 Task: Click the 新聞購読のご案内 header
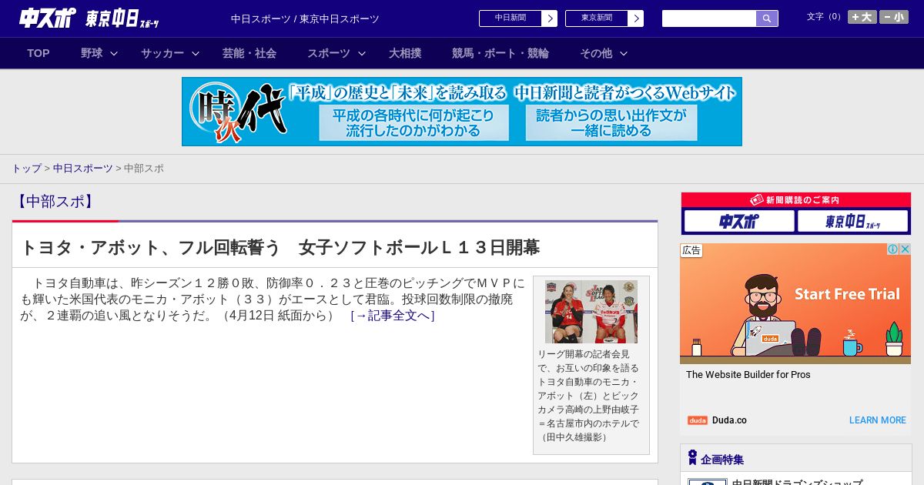796,200
